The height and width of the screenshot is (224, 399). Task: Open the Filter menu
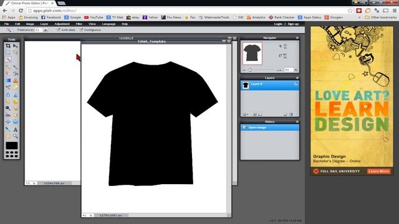pos(79,24)
